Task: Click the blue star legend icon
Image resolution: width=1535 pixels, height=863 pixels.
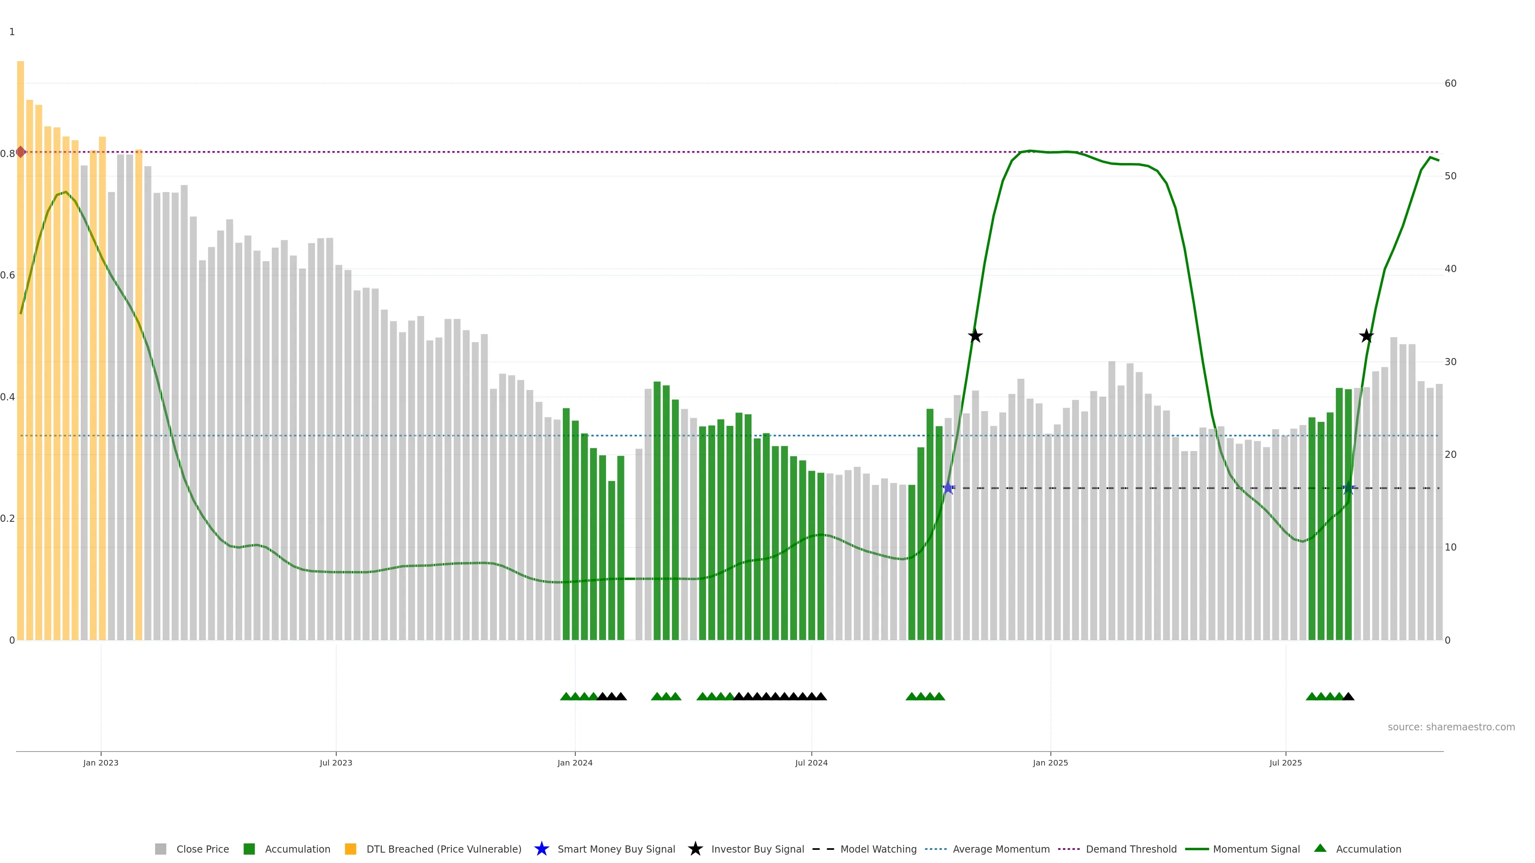Action: pos(541,849)
